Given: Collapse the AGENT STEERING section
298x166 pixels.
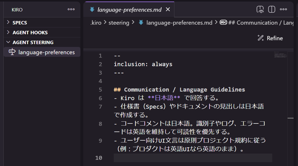Looking at the screenshot, I should tap(42, 42).
